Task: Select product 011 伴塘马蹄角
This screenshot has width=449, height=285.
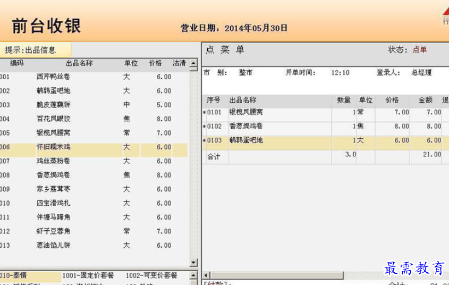Action: pyautogui.click(x=94, y=217)
